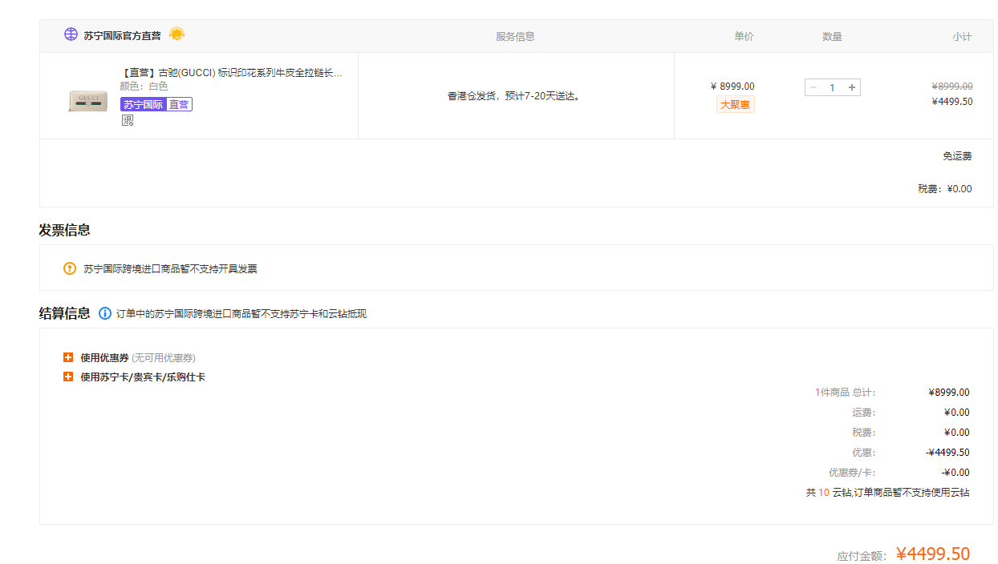
Task: Click the 结算信息 heading
Action: (x=65, y=313)
